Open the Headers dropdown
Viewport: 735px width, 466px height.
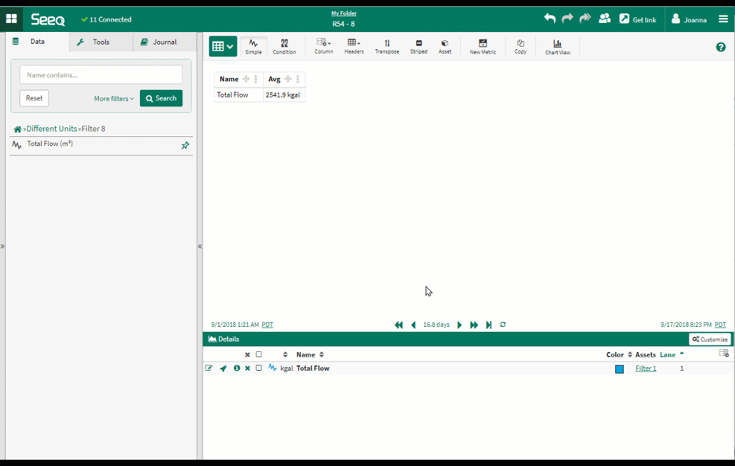[354, 47]
